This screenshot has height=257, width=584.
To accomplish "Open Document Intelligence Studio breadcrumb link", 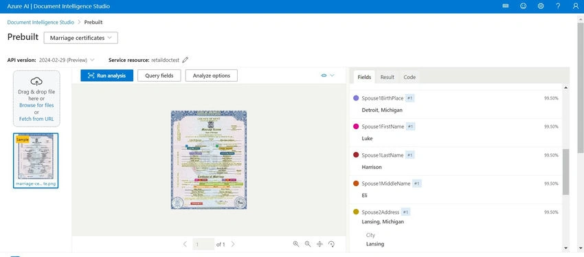I will point(41,23).
